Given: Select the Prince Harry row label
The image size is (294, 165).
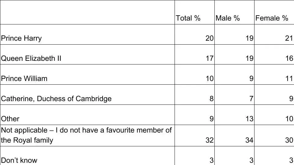Looking at the screenshot, I should click(21, 38).
